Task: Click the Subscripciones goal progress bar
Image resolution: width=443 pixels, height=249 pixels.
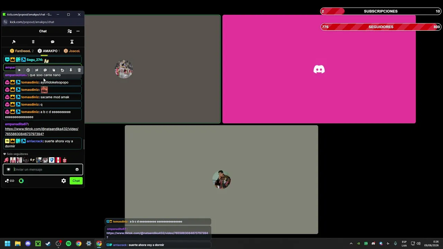Action: click(381, 11)
